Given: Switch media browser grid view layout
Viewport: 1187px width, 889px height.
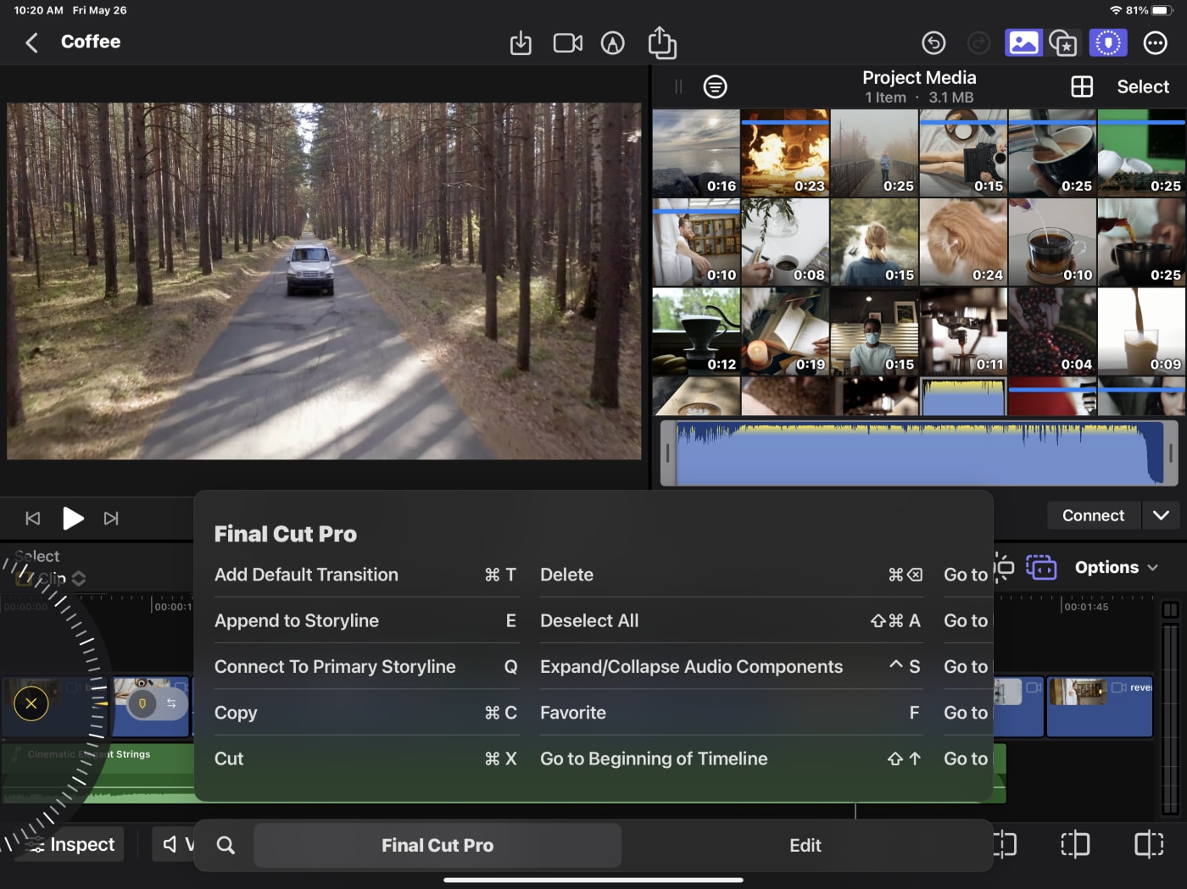Looking at the screenshot, I should point(1082,86).
